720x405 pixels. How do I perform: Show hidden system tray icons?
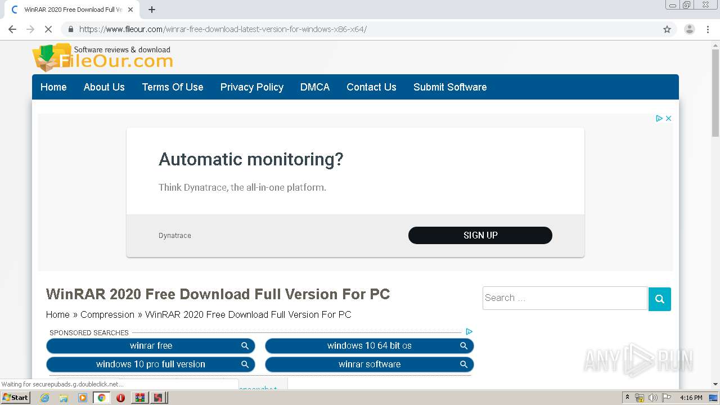627,398
